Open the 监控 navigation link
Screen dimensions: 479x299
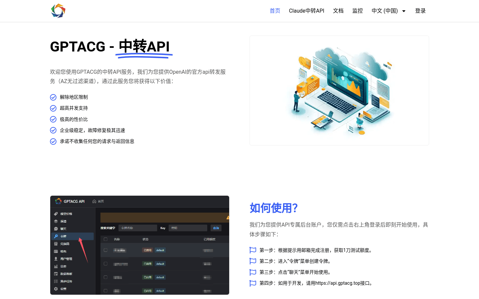click(x=358, y=11)
